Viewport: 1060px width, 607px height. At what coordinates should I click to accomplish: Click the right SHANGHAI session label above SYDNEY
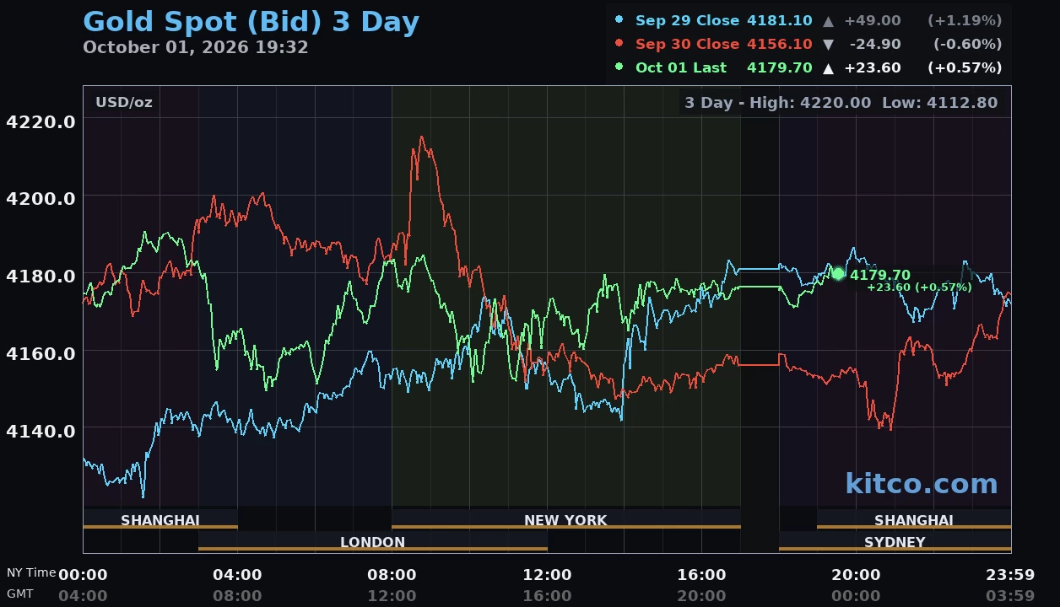[914, 520]
